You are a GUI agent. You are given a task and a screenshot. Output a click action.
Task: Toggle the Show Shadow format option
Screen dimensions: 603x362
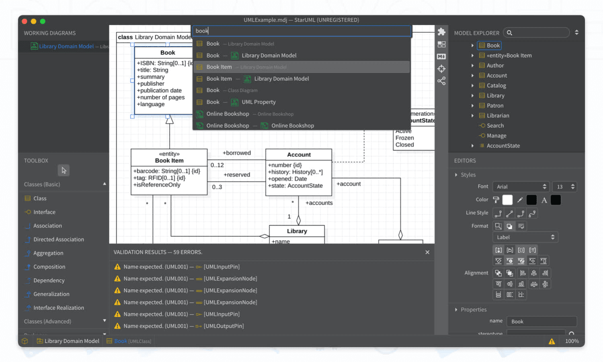(x=510, y=226)
